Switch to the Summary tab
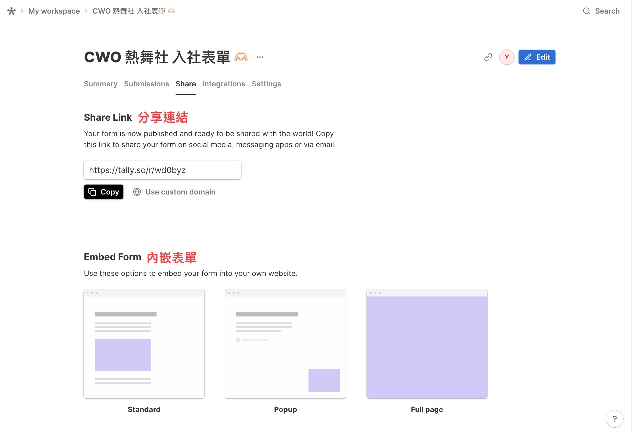 point(101,84)
